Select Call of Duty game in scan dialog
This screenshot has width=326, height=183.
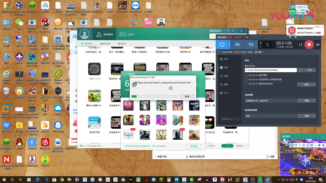click(194, 105)
